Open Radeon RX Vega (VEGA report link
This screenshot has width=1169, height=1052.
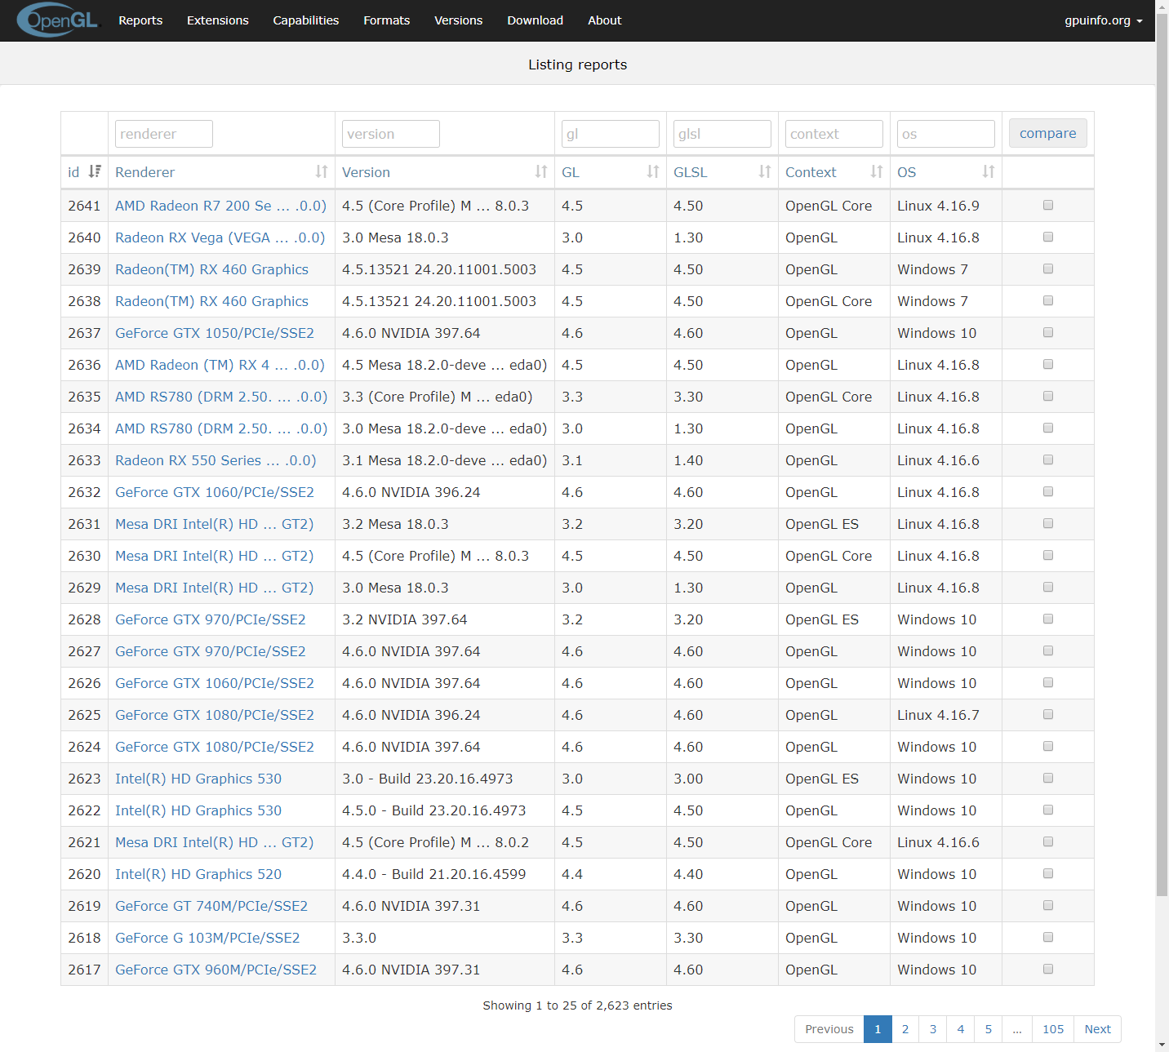(220, 237)
